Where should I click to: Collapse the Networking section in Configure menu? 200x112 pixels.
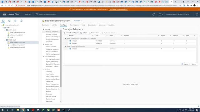pos(43,44)
